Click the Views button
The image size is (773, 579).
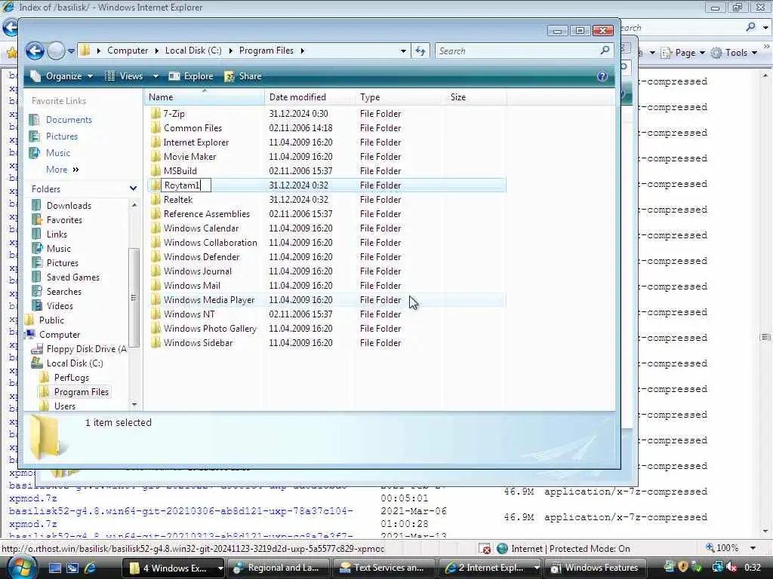pyautogui.click(x=125, y=76)
